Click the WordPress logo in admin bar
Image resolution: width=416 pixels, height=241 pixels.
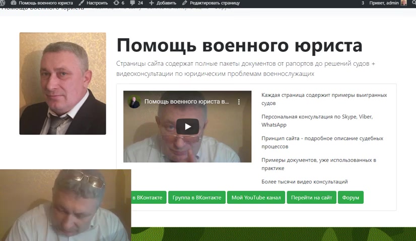(3, 3)
